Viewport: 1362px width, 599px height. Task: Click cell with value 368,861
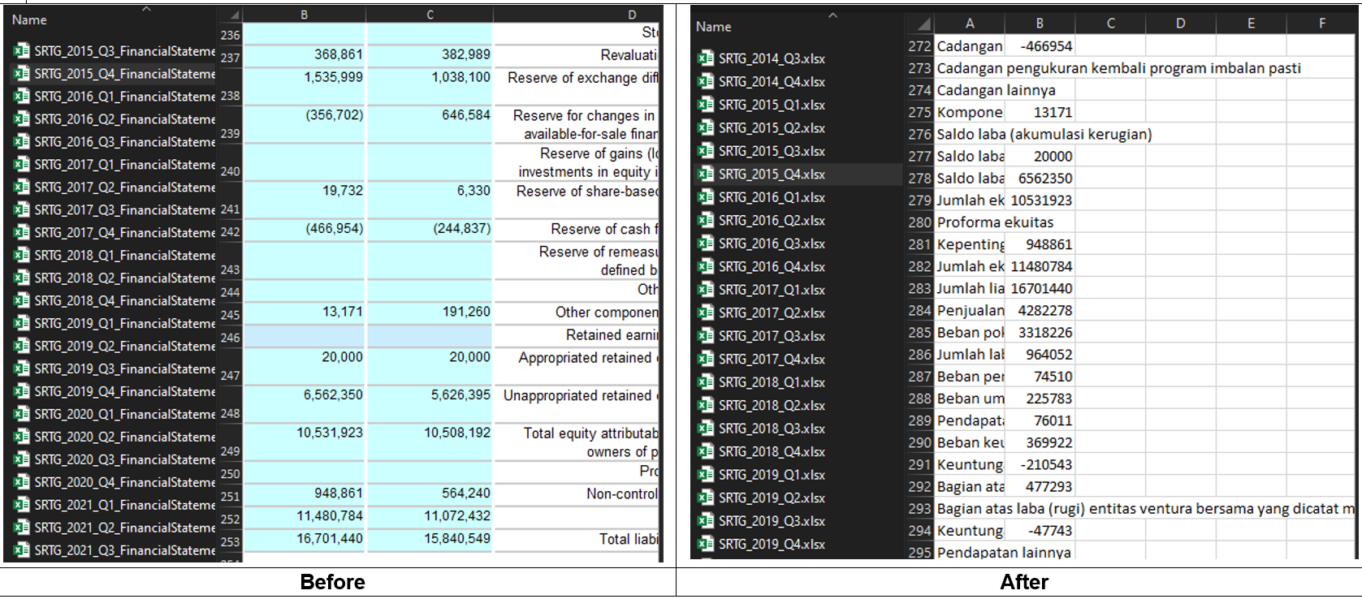point(305,54)
